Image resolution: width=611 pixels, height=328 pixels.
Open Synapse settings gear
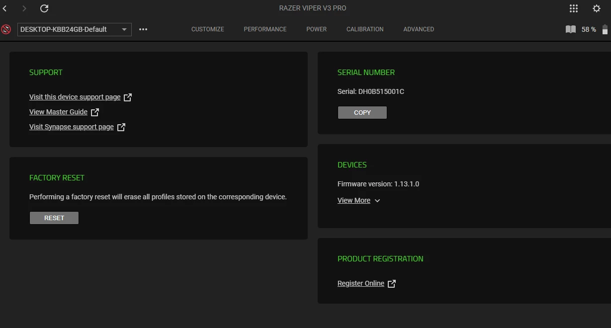click(x=597, y=8)
